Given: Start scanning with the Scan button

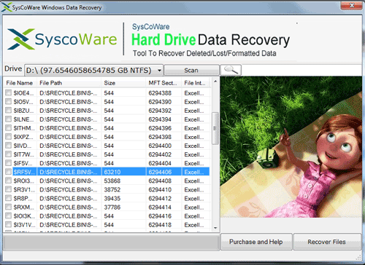Looking at the screenshot, I should (x=191, y=71).
